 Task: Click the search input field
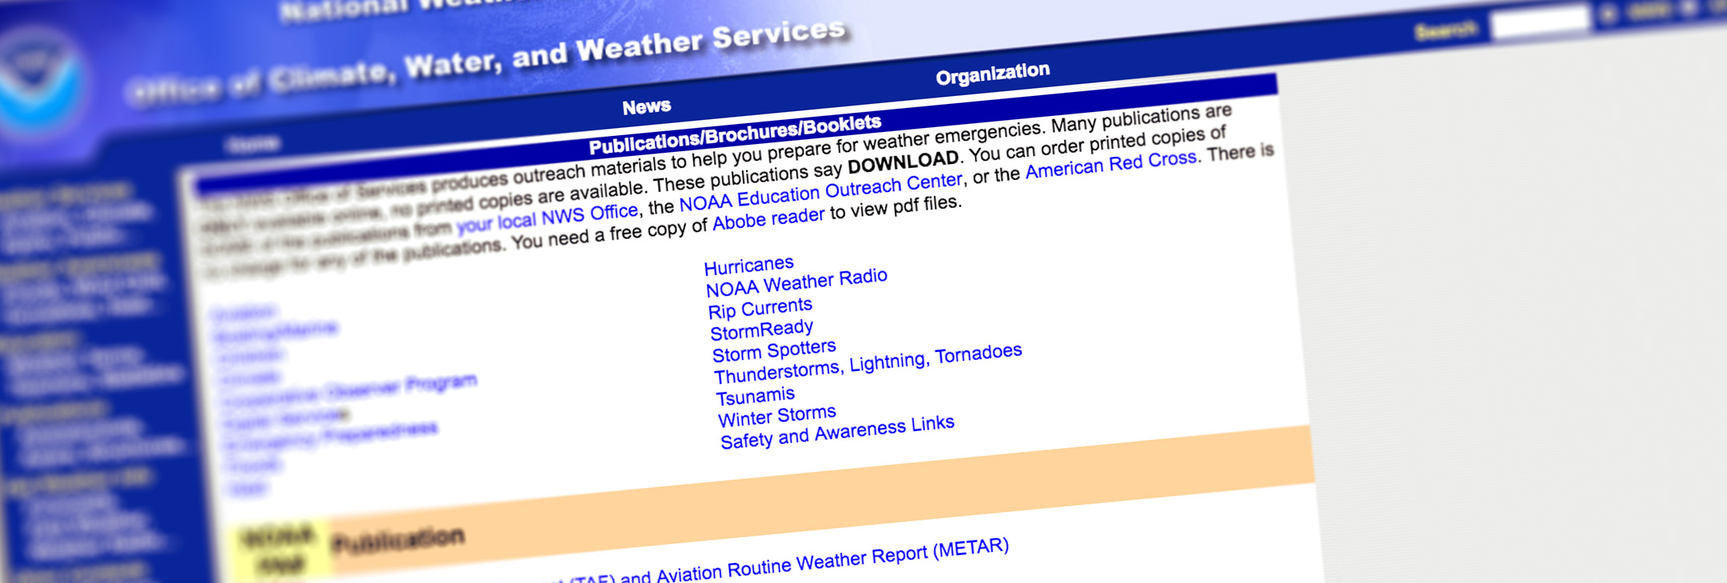pyautogui.click(x=1541, y=22)
